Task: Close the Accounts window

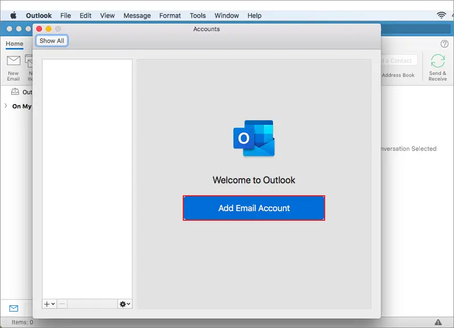Action: (x=39, y=29)
